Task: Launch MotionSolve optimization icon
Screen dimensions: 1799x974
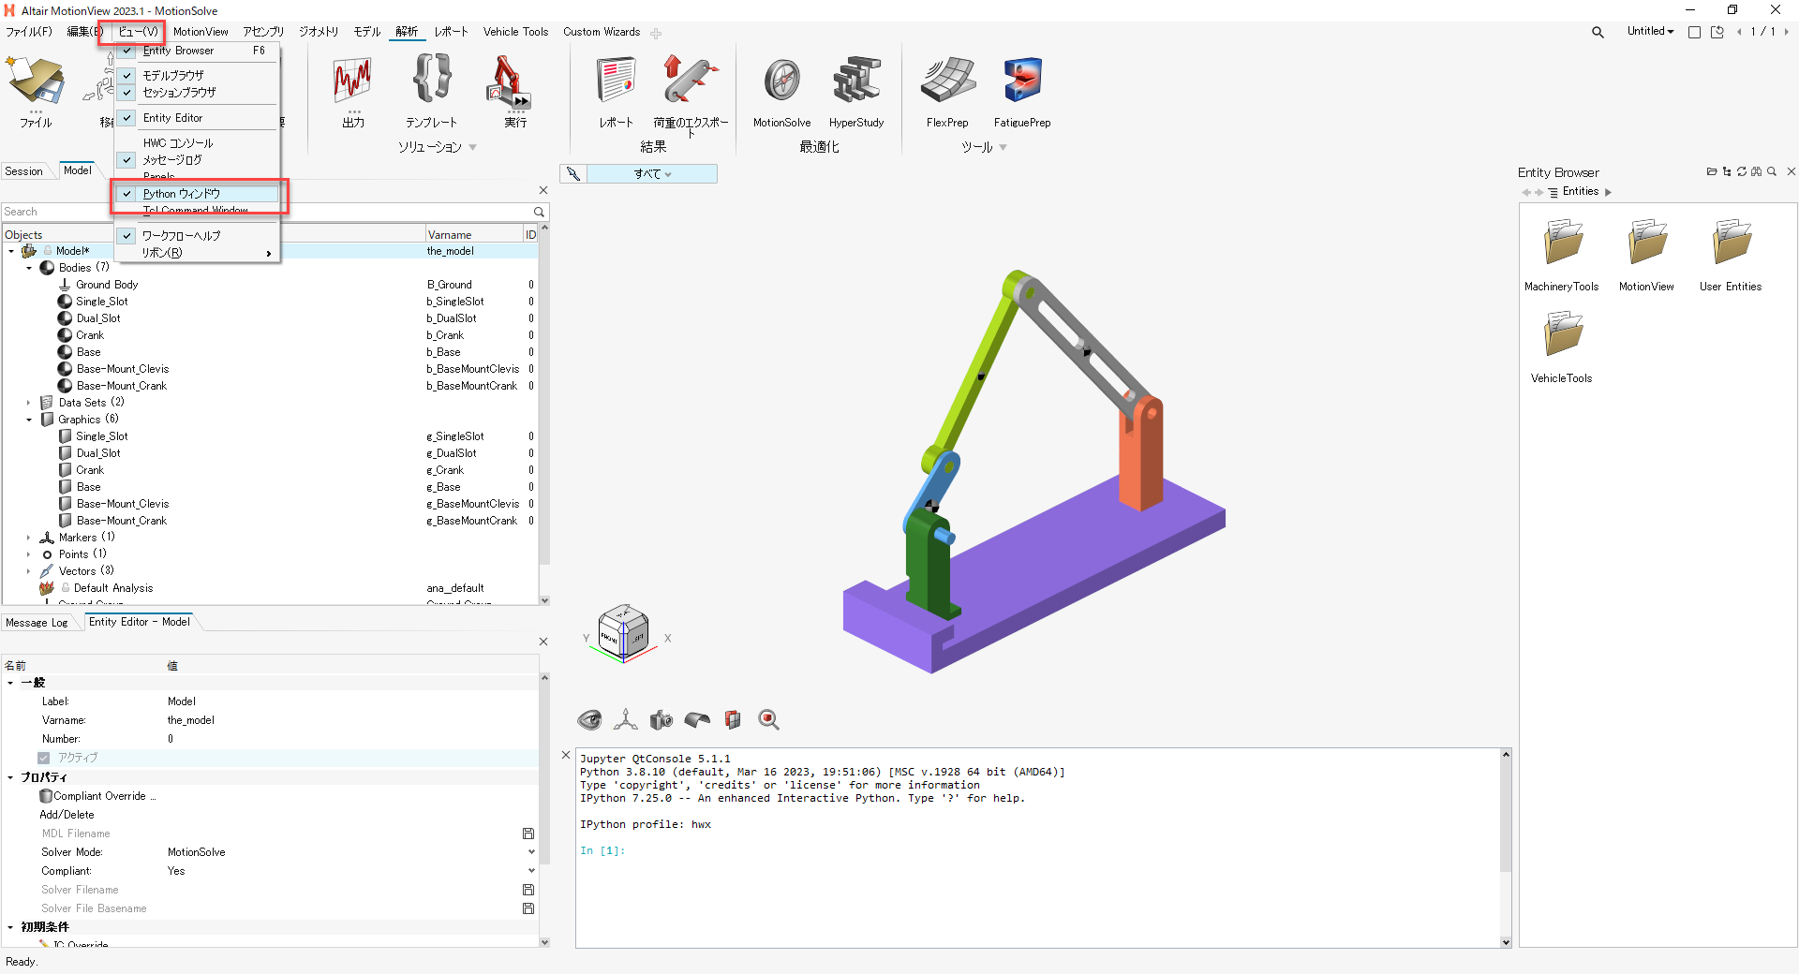Action: click(781, 81)
